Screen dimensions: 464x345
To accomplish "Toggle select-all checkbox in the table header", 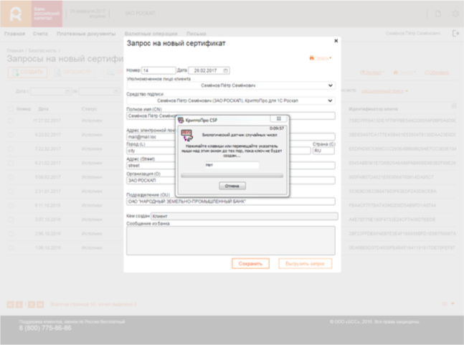I will [11, 109].
